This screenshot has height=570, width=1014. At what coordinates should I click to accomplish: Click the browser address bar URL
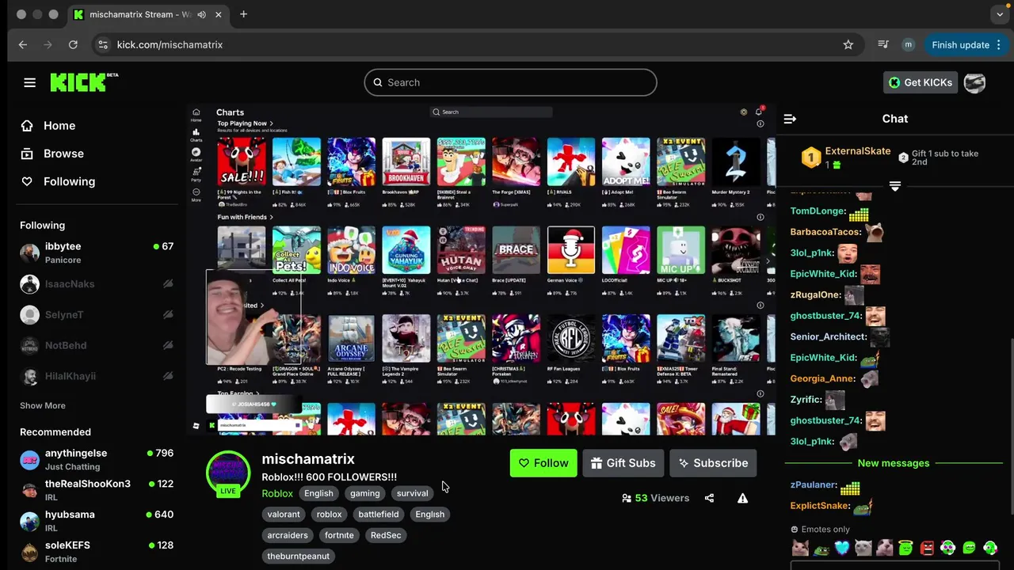[170, 45]
